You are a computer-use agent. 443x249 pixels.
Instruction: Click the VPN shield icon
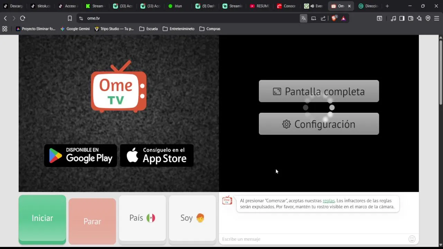tap(428, 18)
